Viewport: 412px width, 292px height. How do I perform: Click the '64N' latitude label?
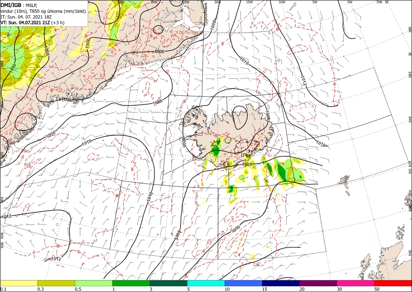pyautogui.click(x=410, y=119)
